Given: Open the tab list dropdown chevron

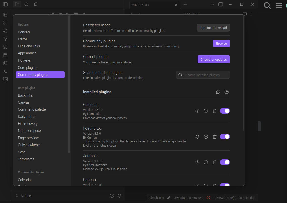Looking at the screenshot, I should pyautogui.click(x=213, y=4).
